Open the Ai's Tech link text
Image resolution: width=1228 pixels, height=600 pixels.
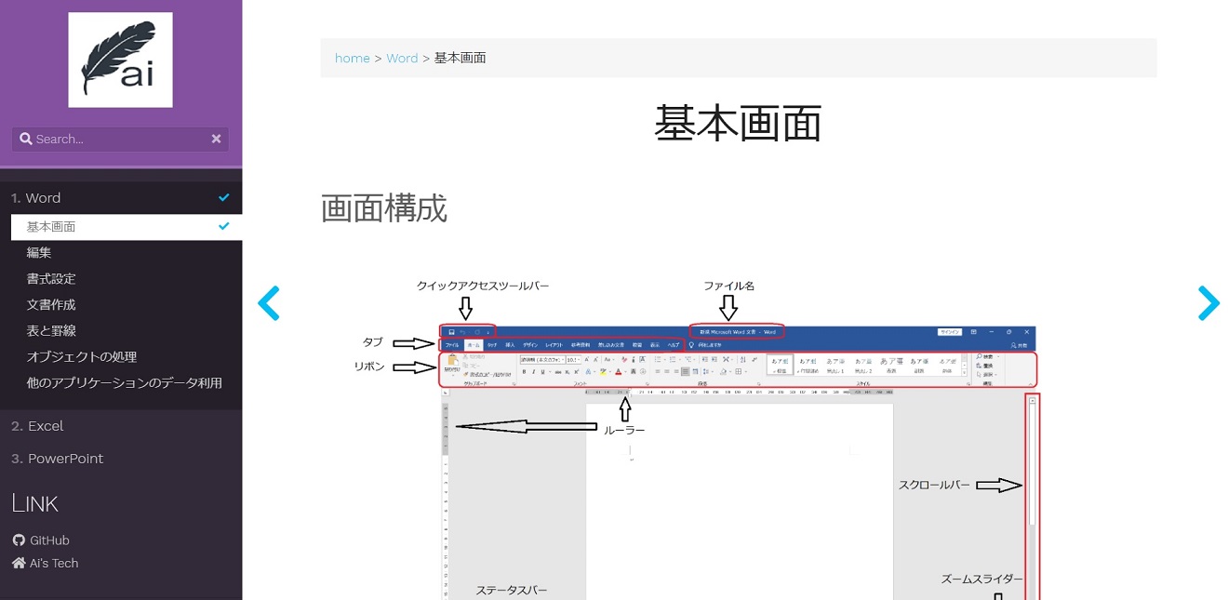click(x=54, y=563)
